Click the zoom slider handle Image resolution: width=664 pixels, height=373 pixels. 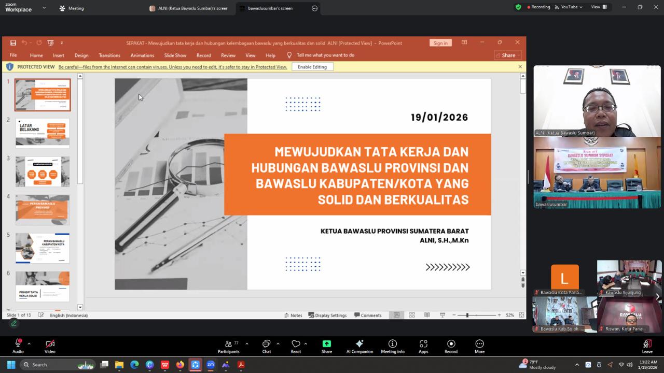click(467, 315)
